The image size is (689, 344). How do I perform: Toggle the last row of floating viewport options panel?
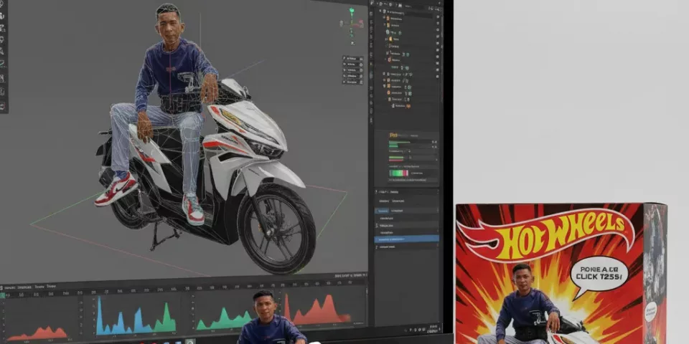(x=353, y=82)
